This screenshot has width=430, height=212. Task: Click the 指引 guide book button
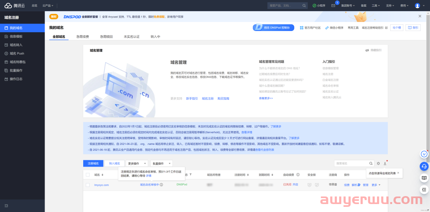click(413, 28)
